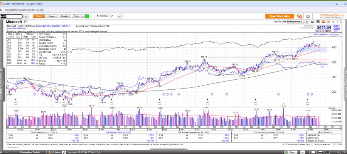Click the Pushepatapa Portfolio list tab
The width and height of the screenshot is (347, 154).
click(30, 152)
